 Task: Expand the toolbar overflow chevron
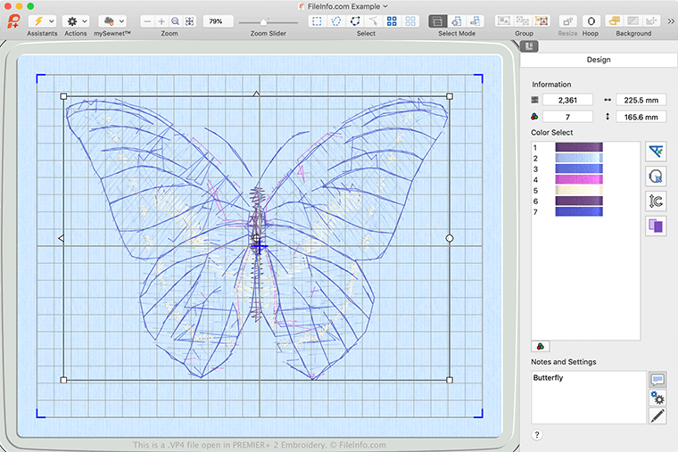click(x=671, y=21)
